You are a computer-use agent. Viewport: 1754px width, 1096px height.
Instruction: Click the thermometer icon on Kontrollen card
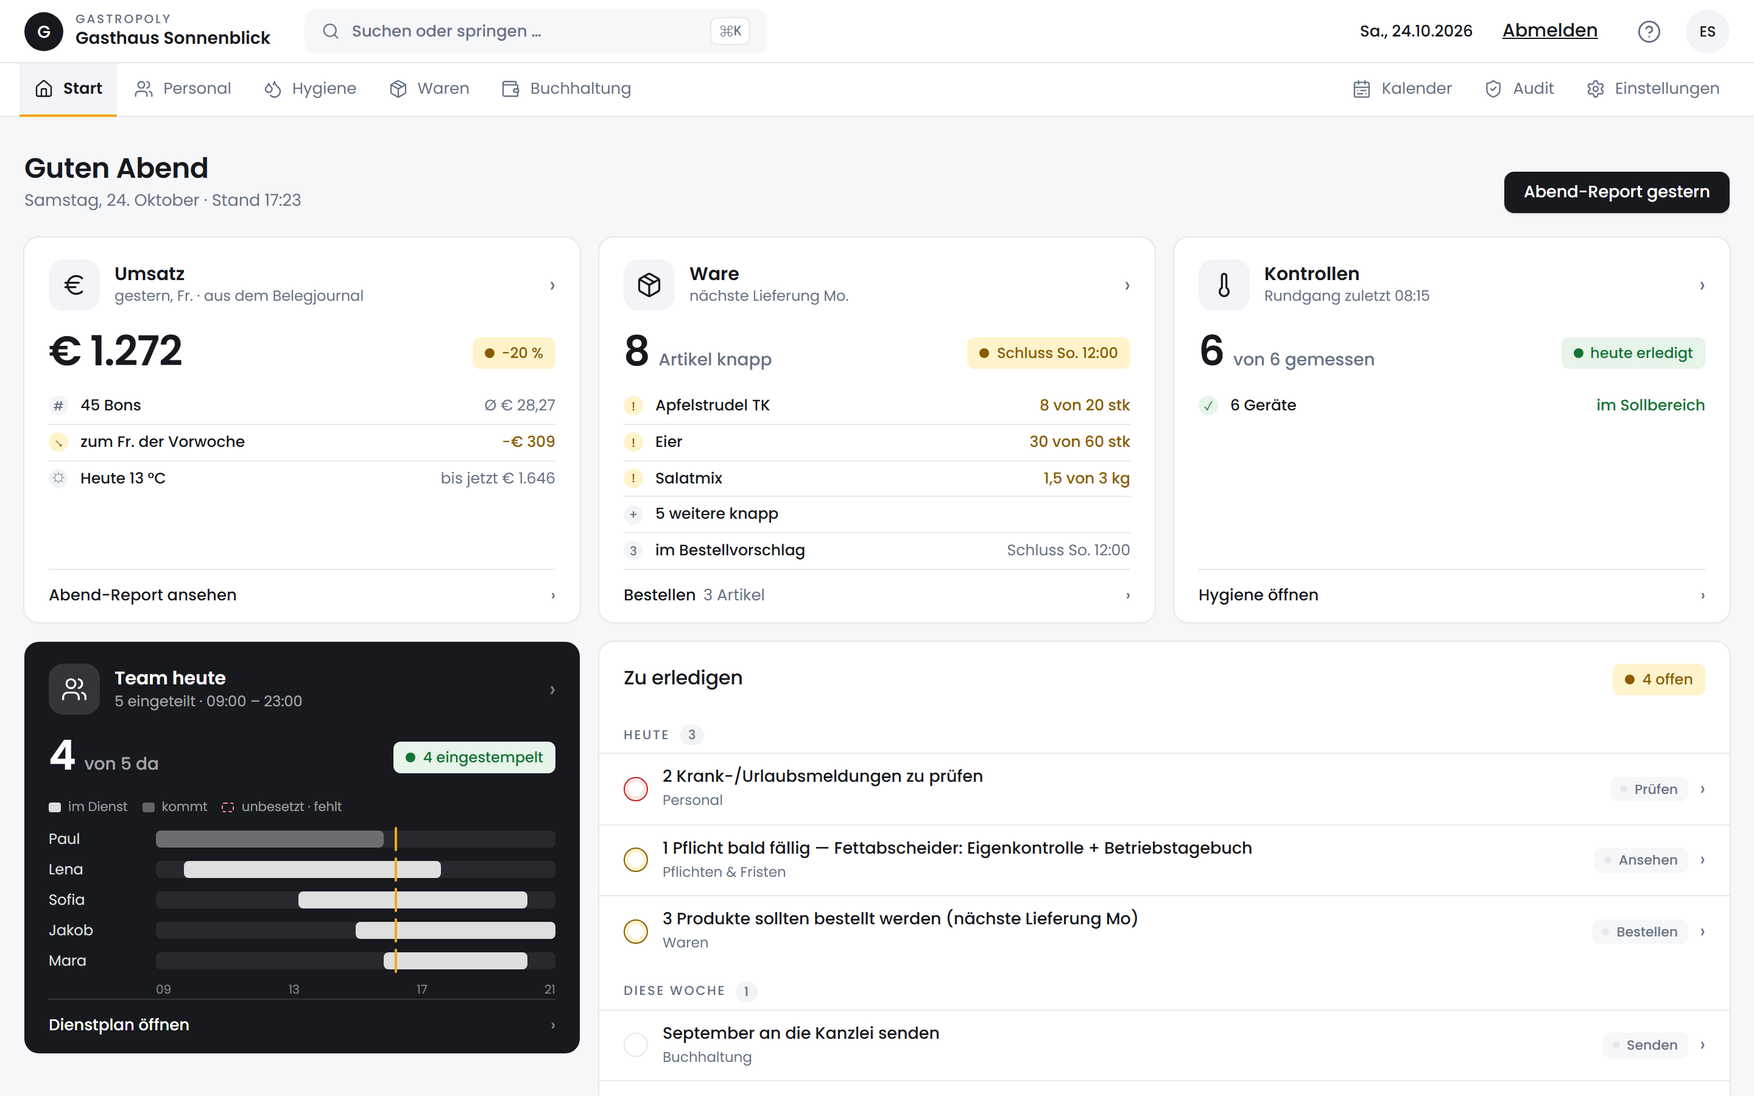[1224, 285]
